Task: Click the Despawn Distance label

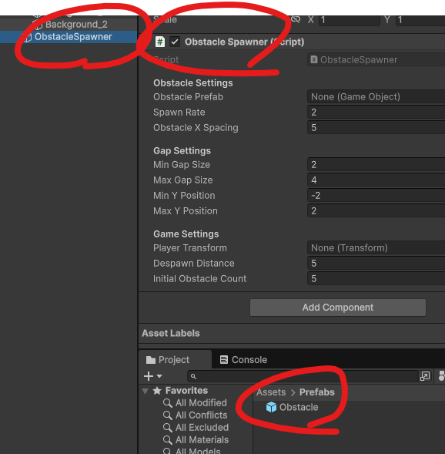Action: pos(194,263)
